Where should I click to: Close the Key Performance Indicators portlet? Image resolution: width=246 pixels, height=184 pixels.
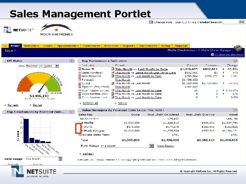point(234,61)
